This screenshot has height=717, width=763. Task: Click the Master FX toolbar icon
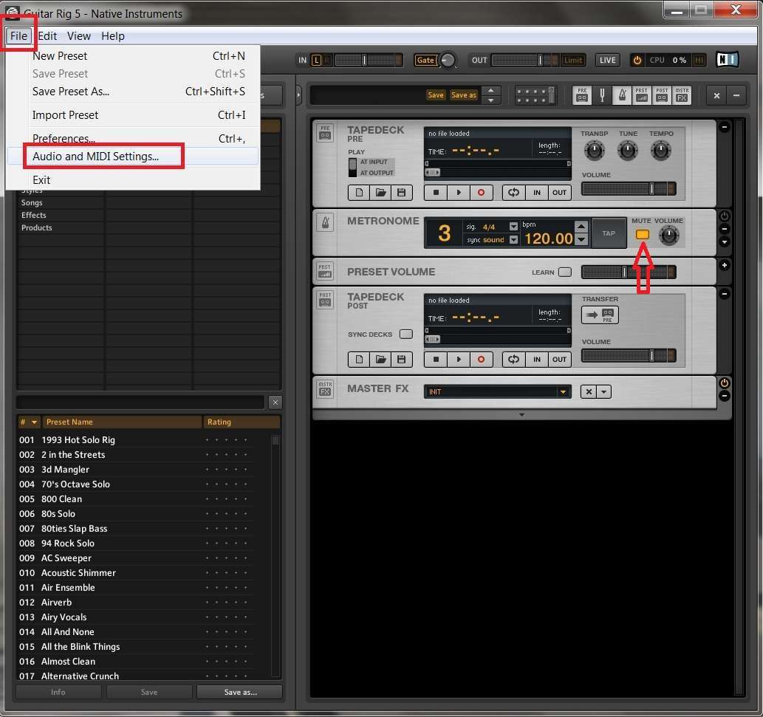682,95
